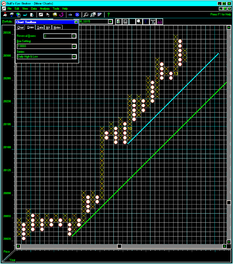Click the magenta hook toolbar icon
Screen dimensions: 233x264
[62, 15]
